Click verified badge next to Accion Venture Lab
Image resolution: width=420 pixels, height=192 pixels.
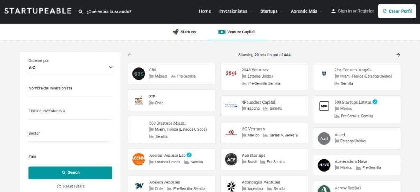[x=189, y=155]
